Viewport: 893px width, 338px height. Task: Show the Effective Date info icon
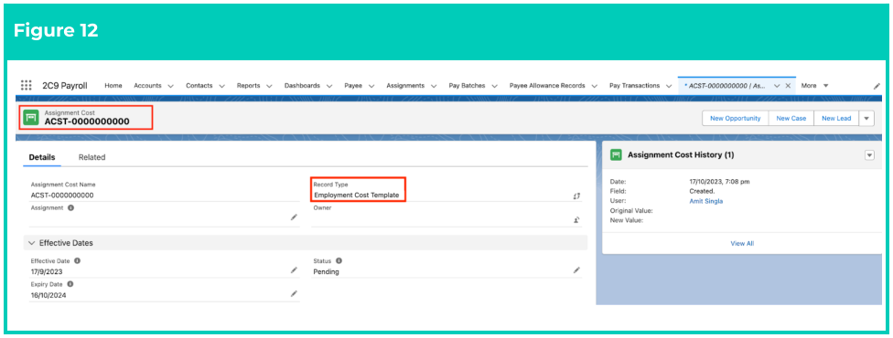(78, 260)
